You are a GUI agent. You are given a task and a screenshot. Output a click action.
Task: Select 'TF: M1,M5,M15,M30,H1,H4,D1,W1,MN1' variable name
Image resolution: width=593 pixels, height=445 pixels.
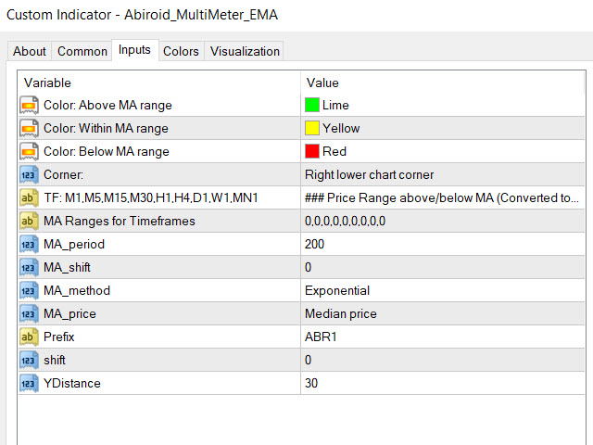click(x=151, y=197)
